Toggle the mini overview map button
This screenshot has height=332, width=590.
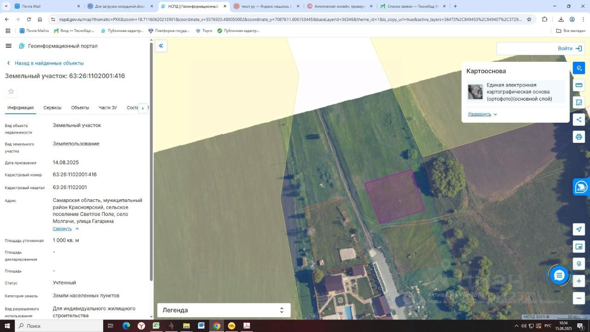[x=579, y=247]
